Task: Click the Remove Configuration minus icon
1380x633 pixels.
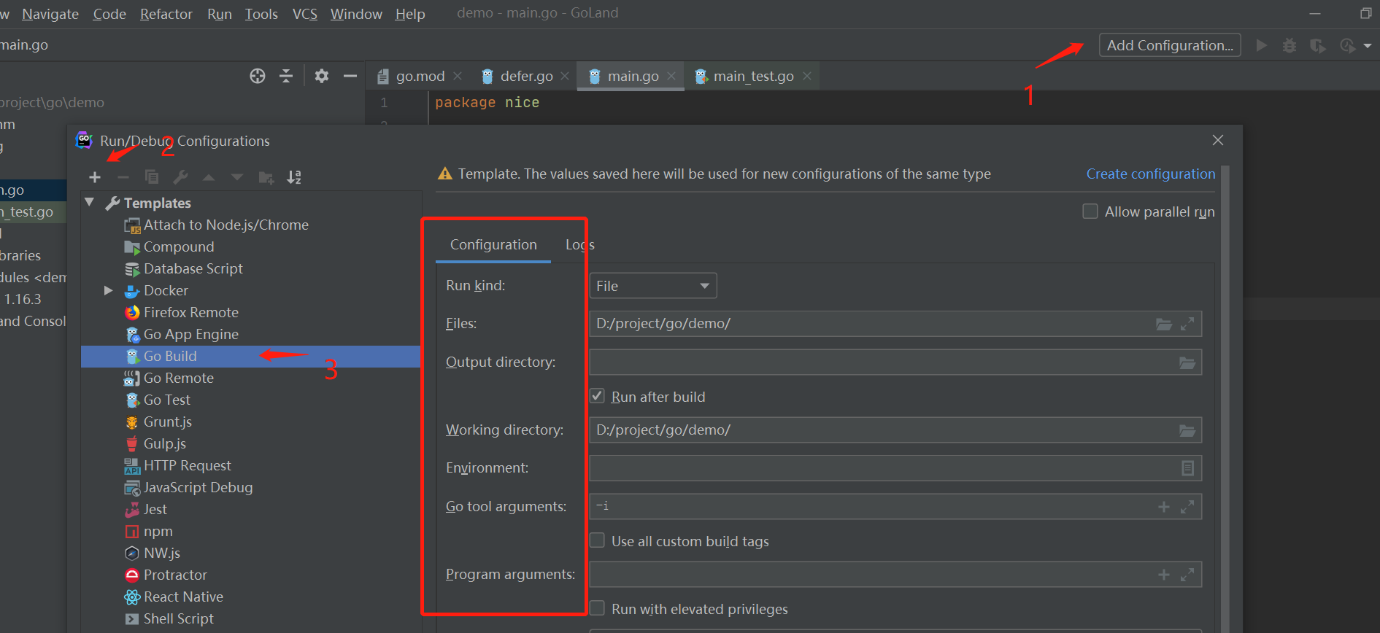Action: pyautogui.click(x=123, y=177)
